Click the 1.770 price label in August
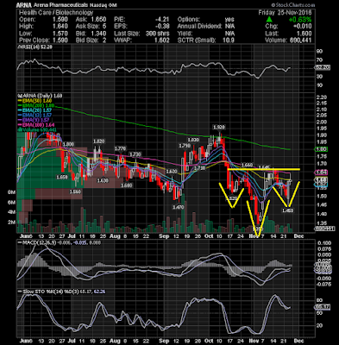 [120, 148]
